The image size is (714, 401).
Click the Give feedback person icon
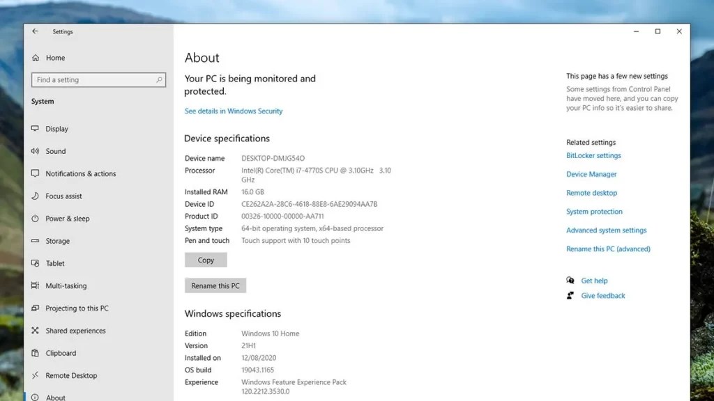coord(570,295)
